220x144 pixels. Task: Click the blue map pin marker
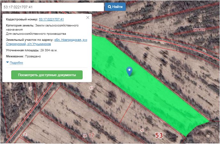129,71
